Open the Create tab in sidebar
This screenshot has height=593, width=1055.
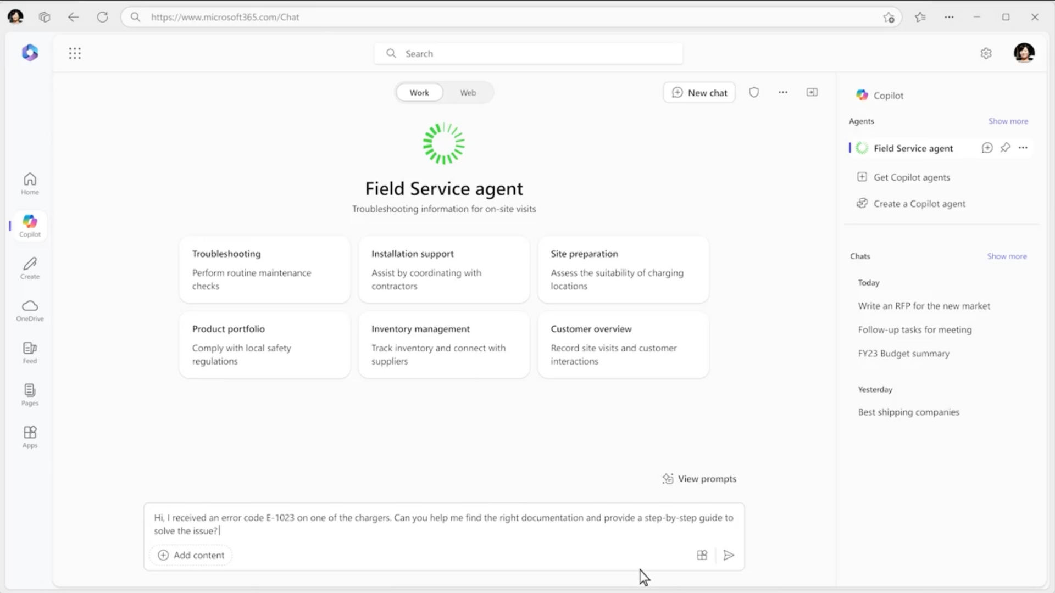coord(30,268)
